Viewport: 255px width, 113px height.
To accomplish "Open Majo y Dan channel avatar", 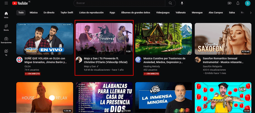I will click(79, 60).
